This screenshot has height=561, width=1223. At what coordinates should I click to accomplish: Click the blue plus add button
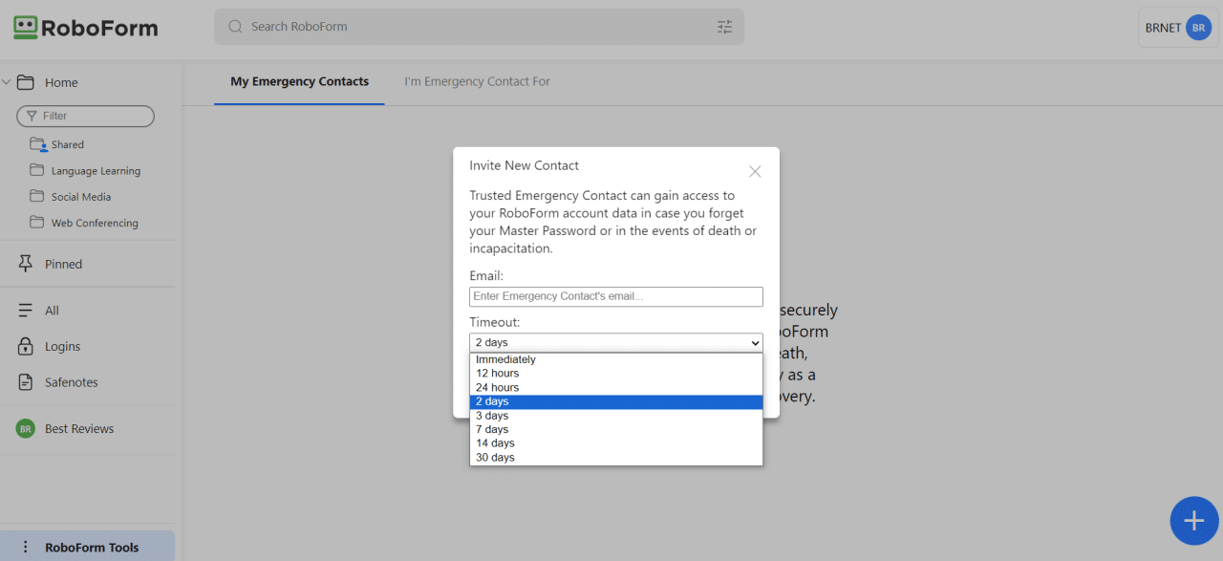tap(1193, 521)
